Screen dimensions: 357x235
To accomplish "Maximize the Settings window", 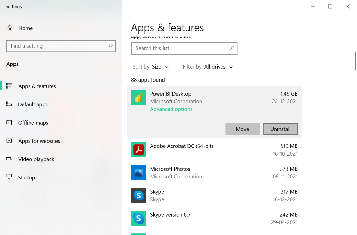I will (330, 6).
